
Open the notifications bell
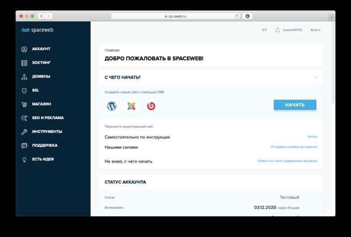click(x=277, y=30)
